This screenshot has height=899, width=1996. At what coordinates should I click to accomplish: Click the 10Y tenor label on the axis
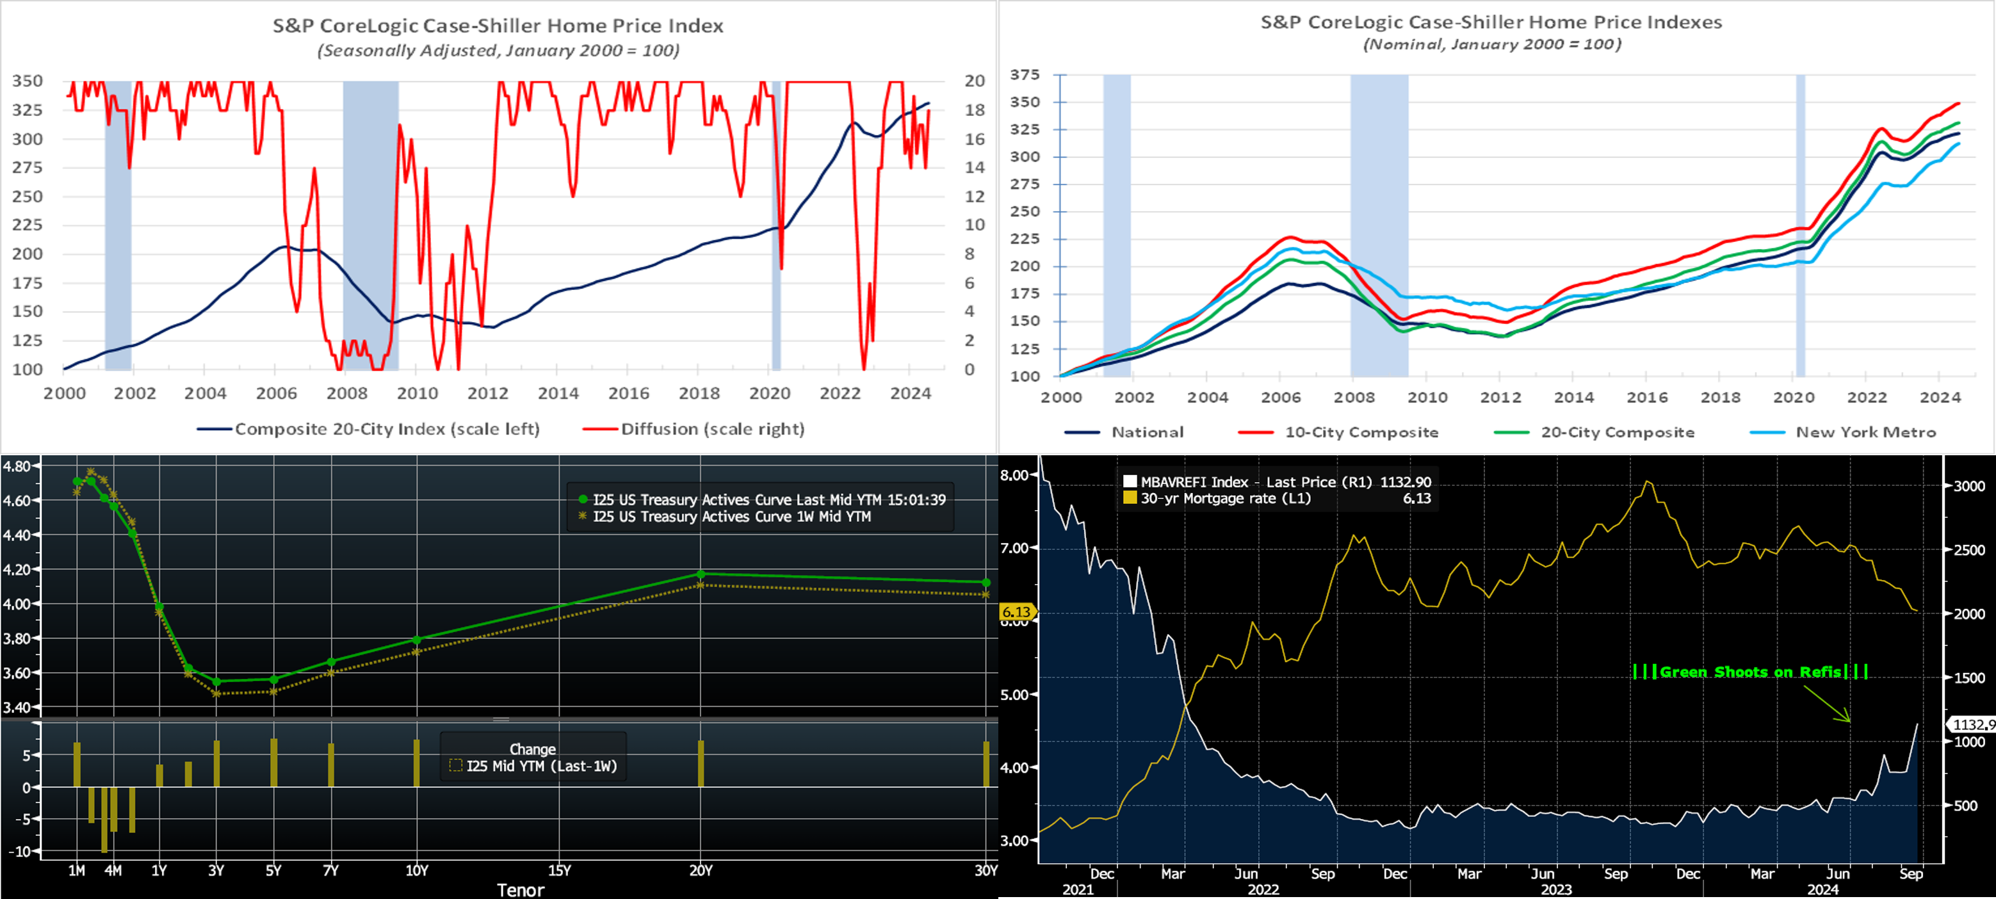pos(417,871)
